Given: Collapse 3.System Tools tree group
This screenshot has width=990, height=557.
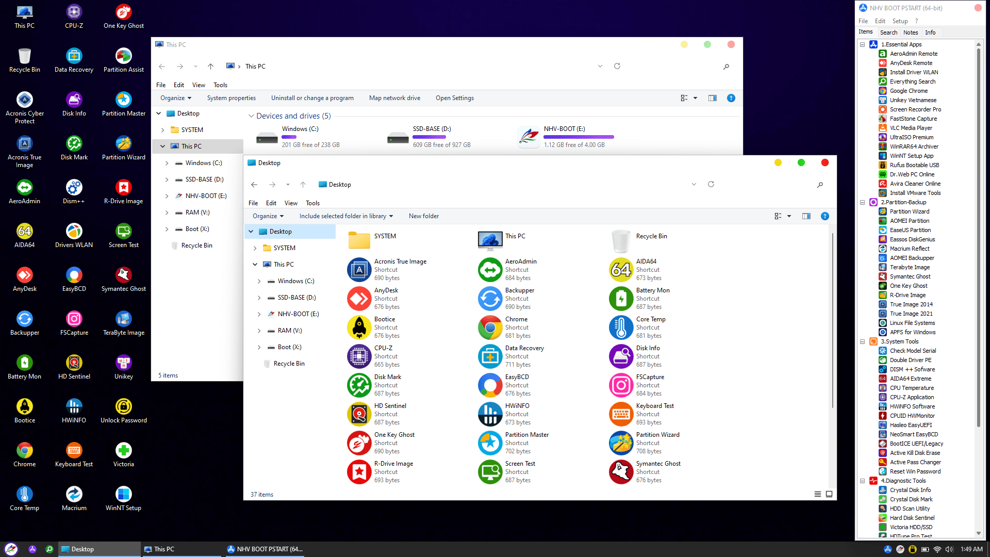Looking at the screenshot, I should point(862,341).
